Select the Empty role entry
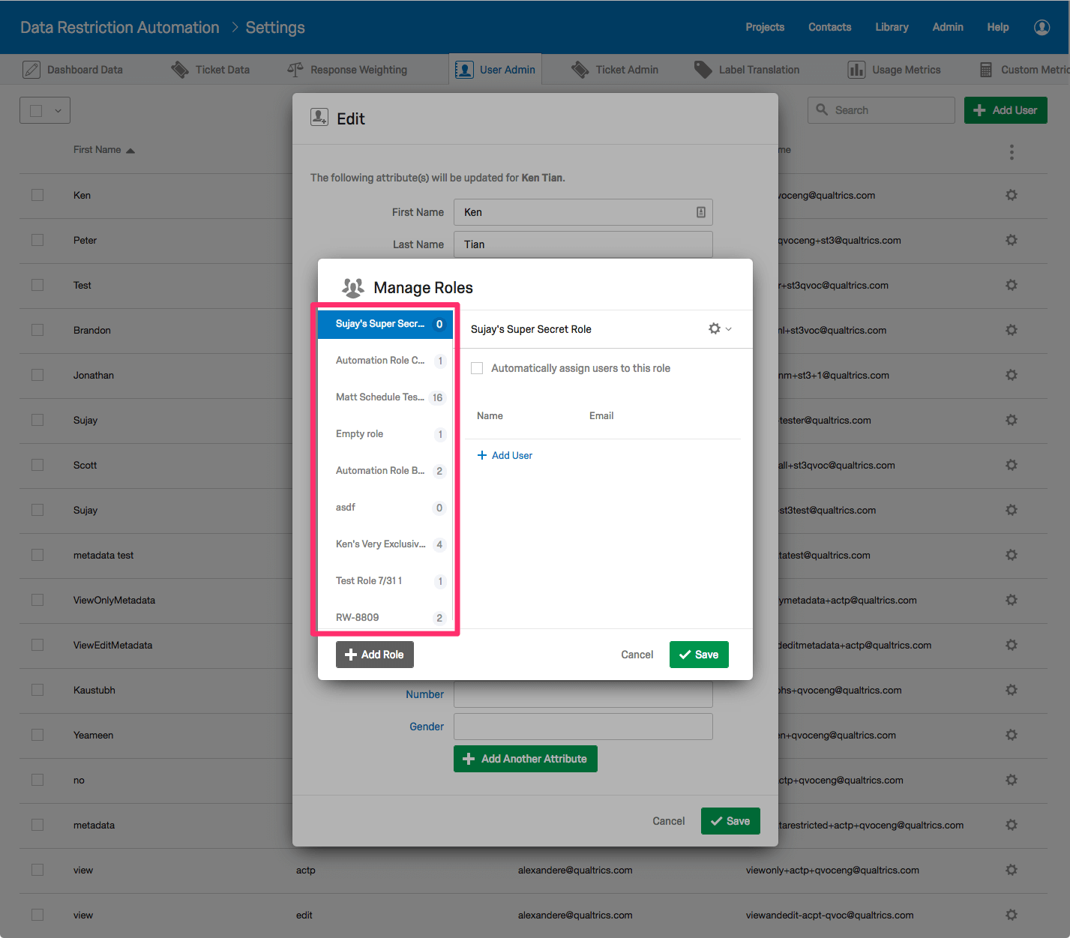The height and width of the screenshot is (938, 1070). point(385,434)
